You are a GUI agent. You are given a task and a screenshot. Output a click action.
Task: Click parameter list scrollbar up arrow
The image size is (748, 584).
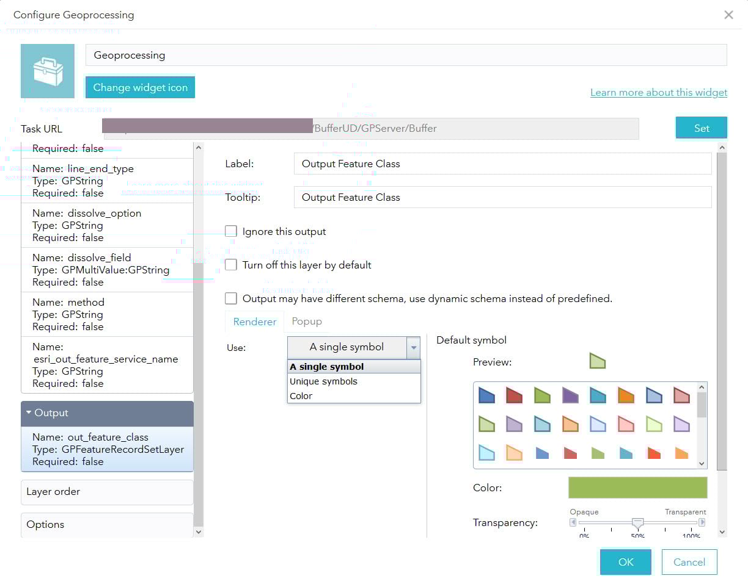(198, 147)
